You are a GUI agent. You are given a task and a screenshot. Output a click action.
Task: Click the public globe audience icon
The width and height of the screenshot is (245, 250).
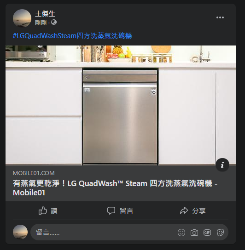tap(54, 23)
